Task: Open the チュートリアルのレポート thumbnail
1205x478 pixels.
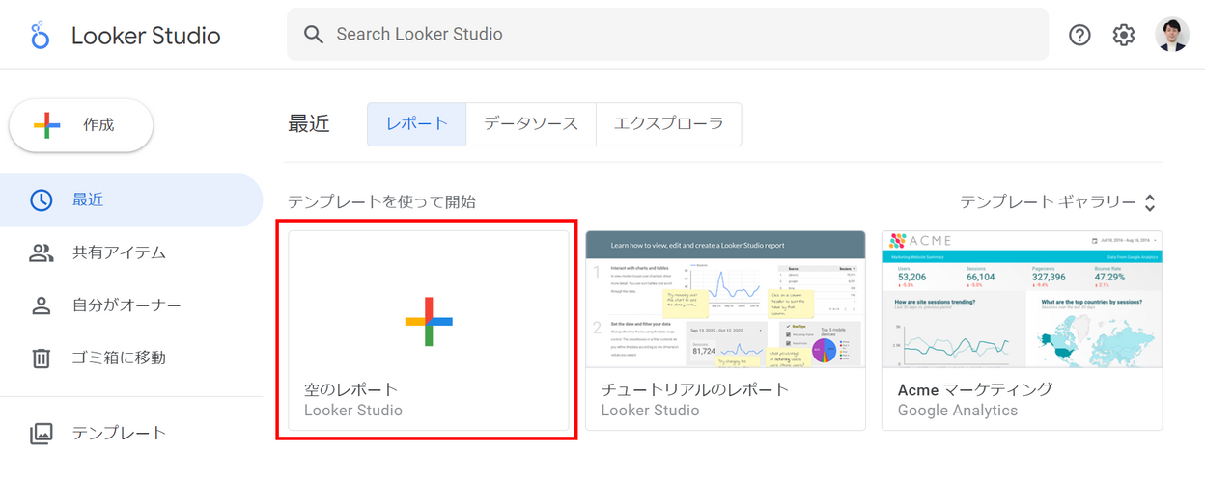Action: click(725, 299)
